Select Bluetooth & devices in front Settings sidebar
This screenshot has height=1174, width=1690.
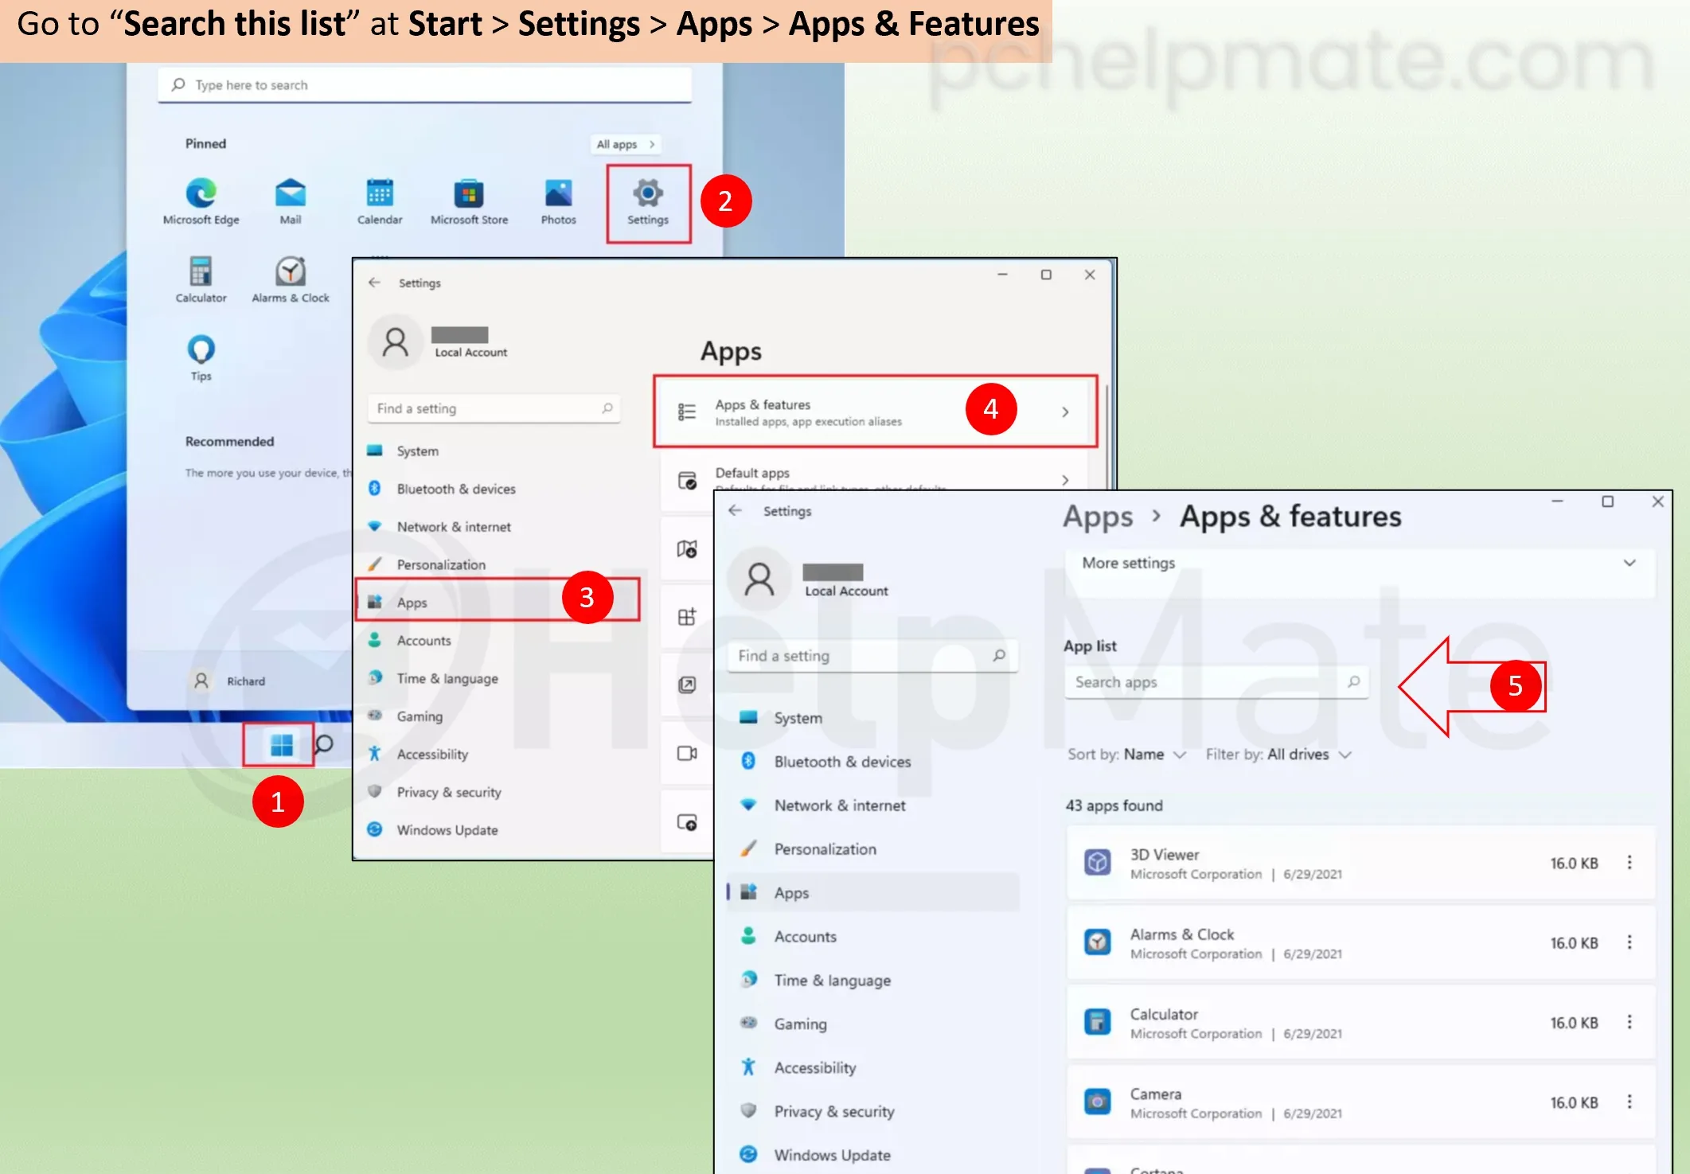point(873,762)
